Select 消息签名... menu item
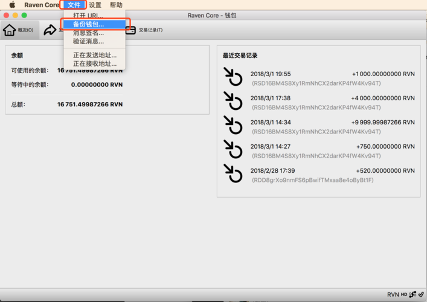The image size is (427, 302). pos(88,33)
